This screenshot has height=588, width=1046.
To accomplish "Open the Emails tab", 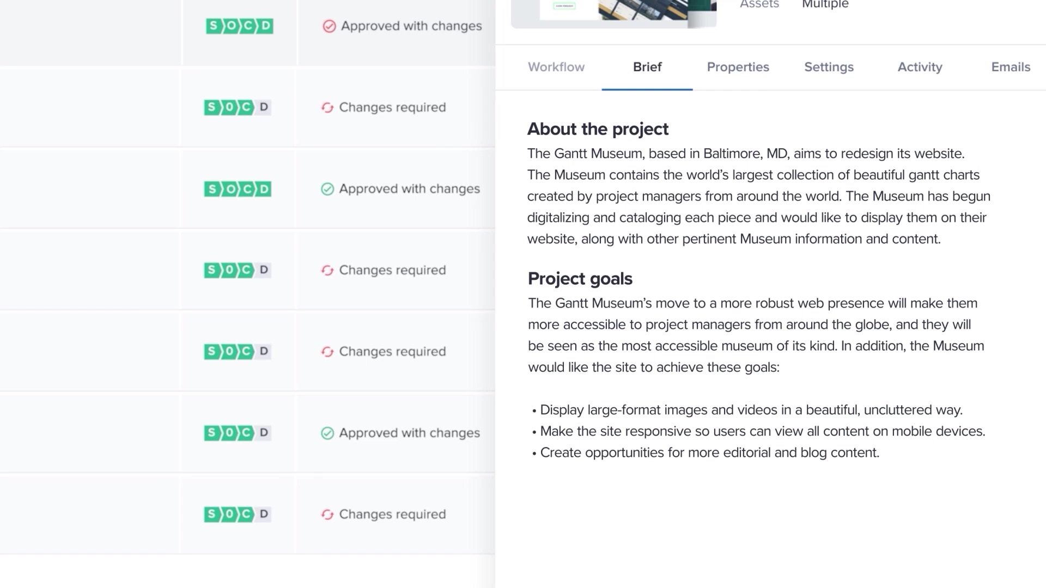I will [x=1011, y=67].
